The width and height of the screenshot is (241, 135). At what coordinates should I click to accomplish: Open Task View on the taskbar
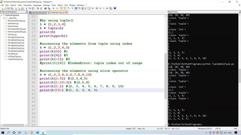pos(20,132)
